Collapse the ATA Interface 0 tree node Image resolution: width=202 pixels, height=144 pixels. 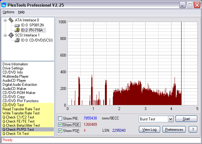pos(5,20)
